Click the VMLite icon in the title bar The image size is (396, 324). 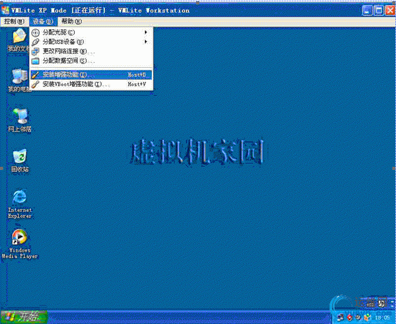tap(6, 10)
